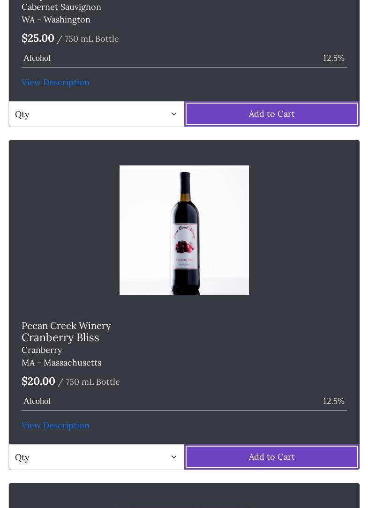Screen dimensions: 368x508
Task: Click the $20.00 price
Action: [x=38, y=381]
